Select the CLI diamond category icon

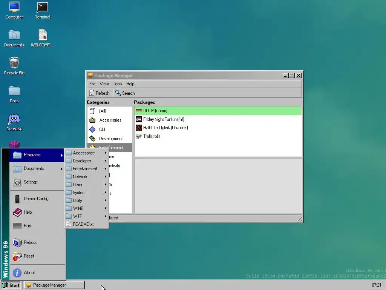coord(92,129)
